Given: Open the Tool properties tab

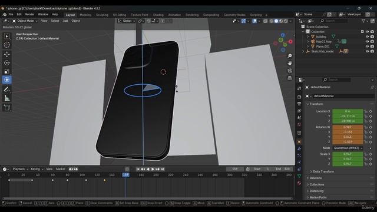Looking at the screenshot, I should [299, 88].
